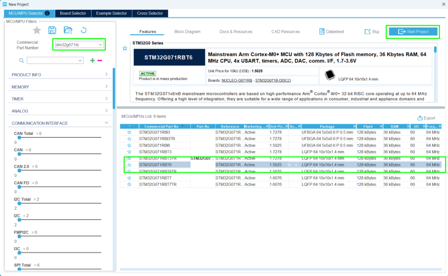Expand the PRODUCT INFO filter section
The image size is (448, 276).
coord(106,75)
